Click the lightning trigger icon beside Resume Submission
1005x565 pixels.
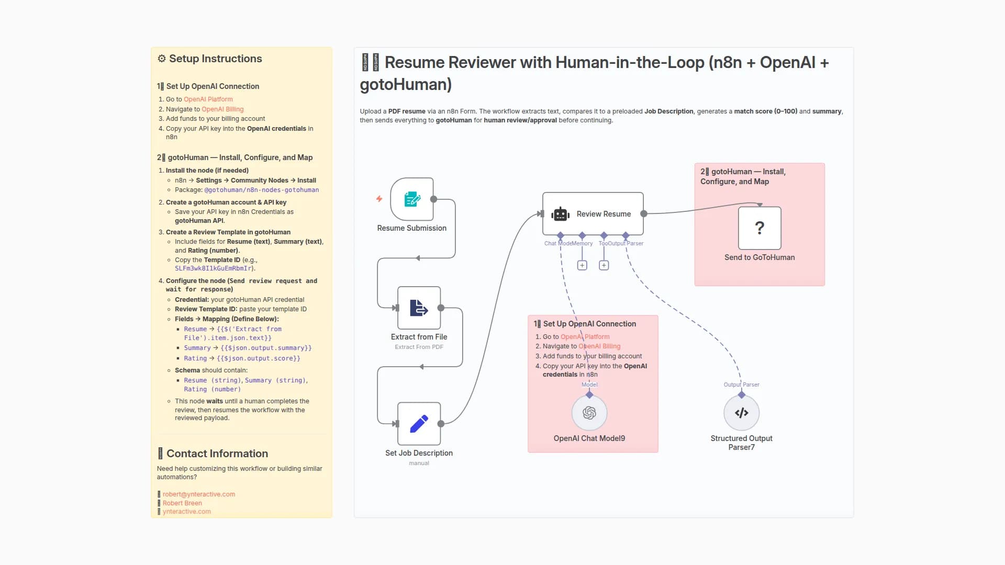[x=379, y=199]
